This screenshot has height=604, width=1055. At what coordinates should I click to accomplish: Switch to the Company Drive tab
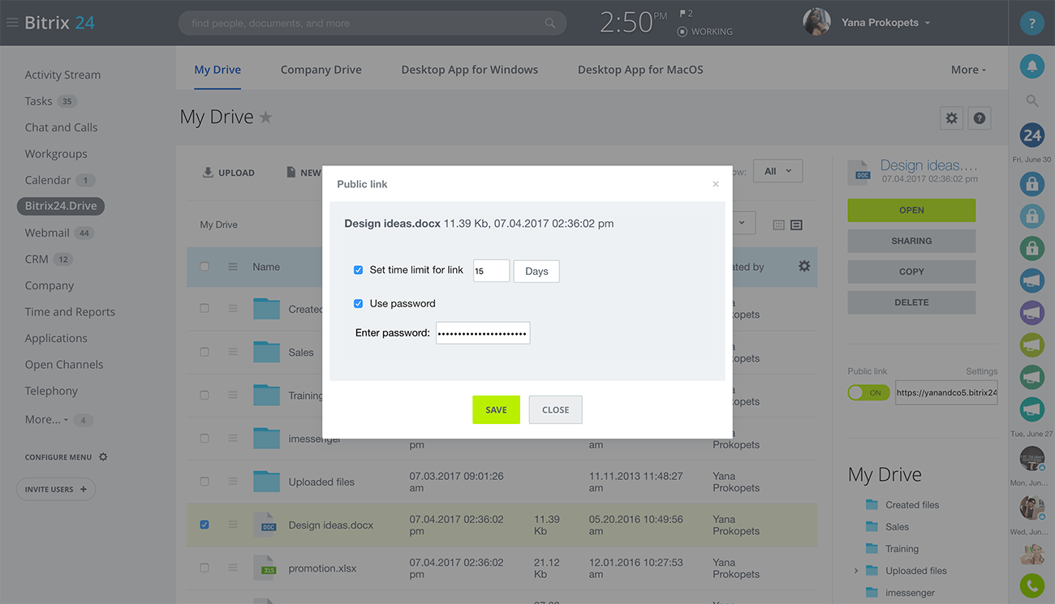coord(321,70)
